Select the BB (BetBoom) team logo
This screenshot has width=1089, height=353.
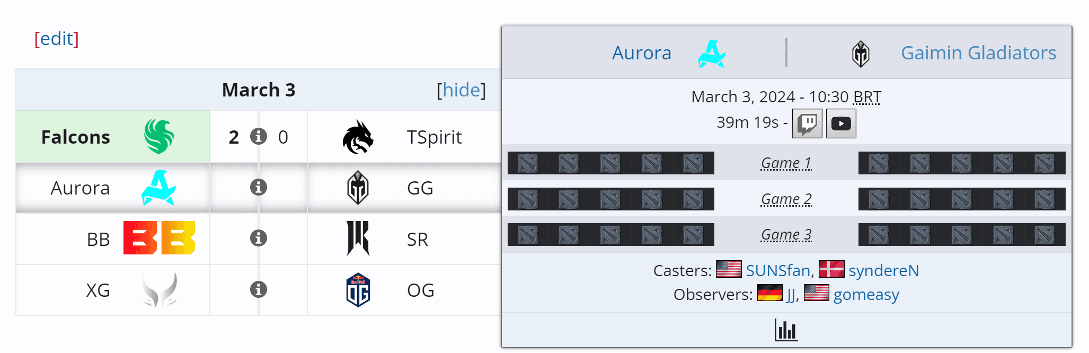pos(159,239)
